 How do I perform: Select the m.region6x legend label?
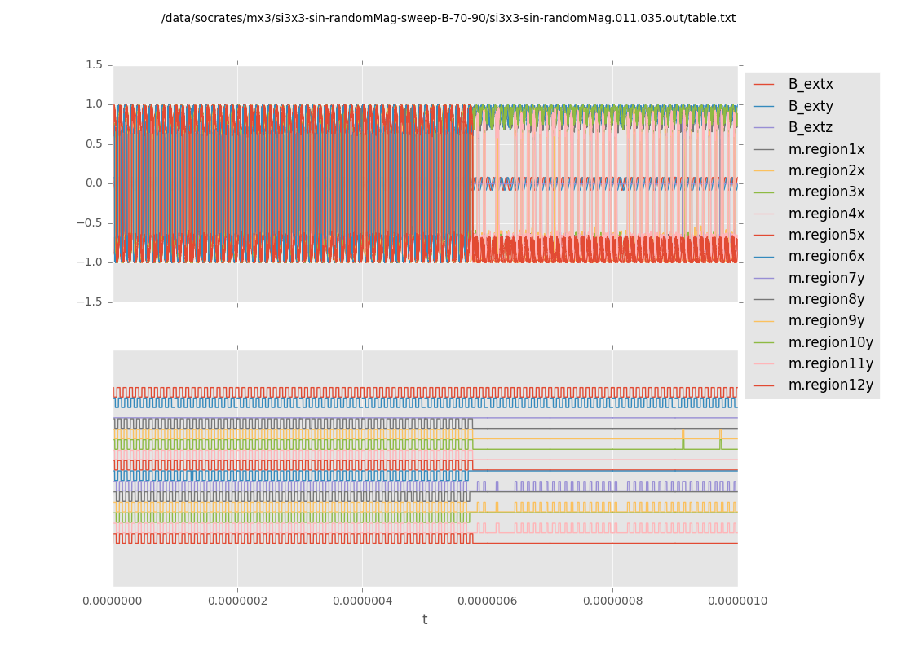826,257
